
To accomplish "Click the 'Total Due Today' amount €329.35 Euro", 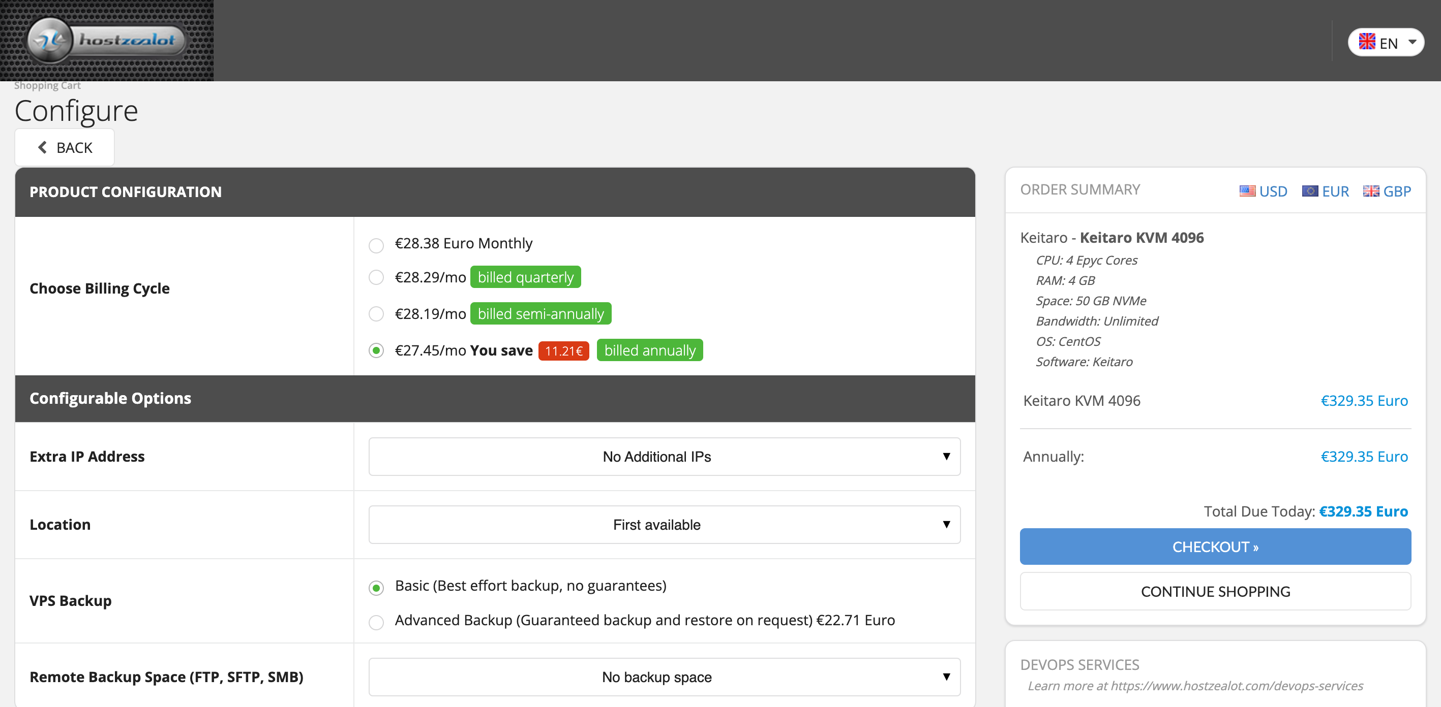I will [x=1363, y=512].
